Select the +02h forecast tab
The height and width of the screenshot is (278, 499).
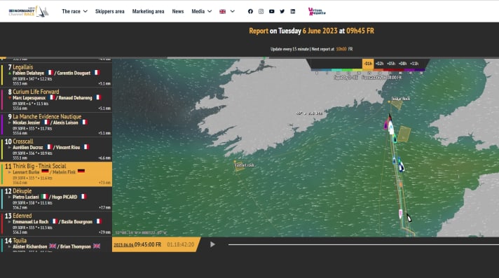(379, 64)
